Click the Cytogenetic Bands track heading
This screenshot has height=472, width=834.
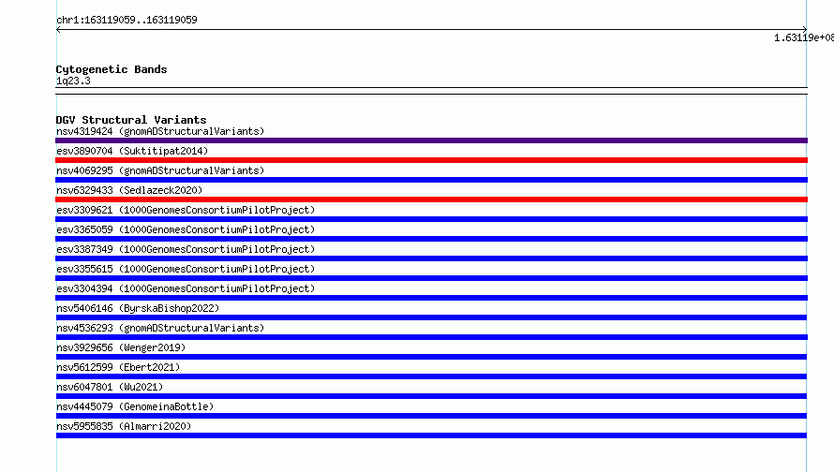point(112,69)
